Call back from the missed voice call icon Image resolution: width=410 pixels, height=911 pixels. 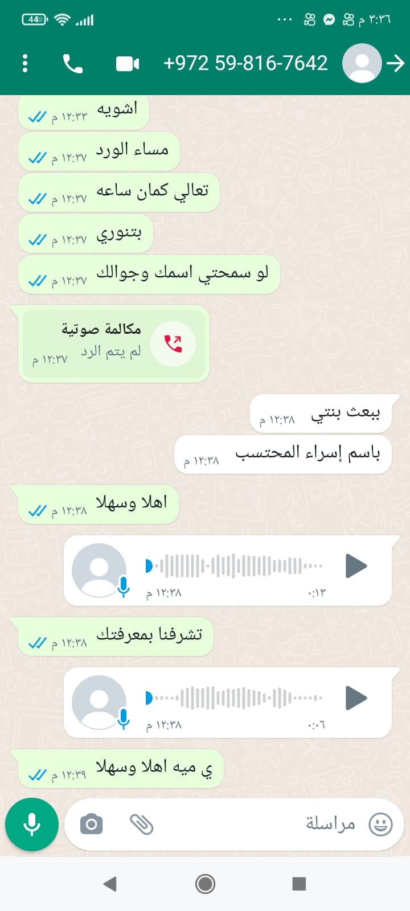point(173,344)
